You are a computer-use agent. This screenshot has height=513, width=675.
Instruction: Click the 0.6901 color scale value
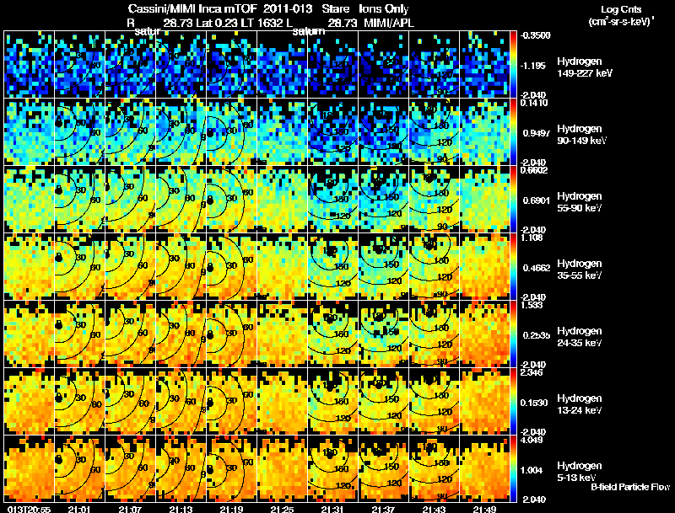pos(535,200)
